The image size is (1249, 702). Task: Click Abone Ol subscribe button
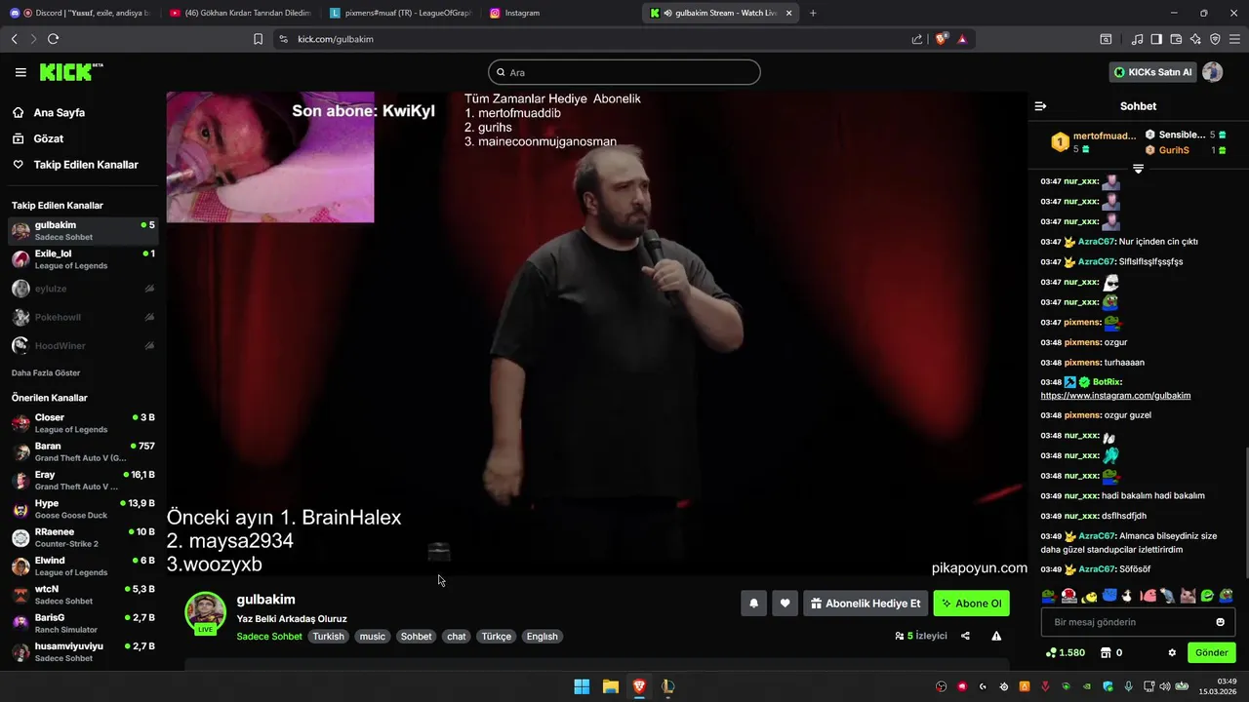pos(971,604)
